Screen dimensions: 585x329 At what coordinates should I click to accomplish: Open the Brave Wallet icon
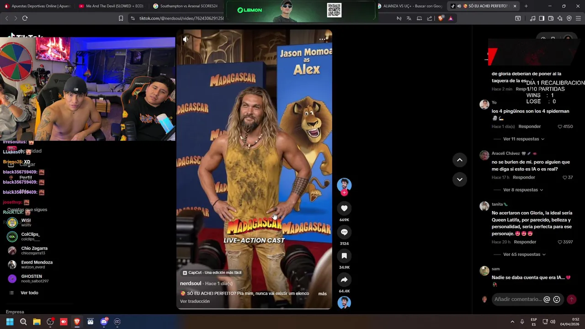point(551,18)
